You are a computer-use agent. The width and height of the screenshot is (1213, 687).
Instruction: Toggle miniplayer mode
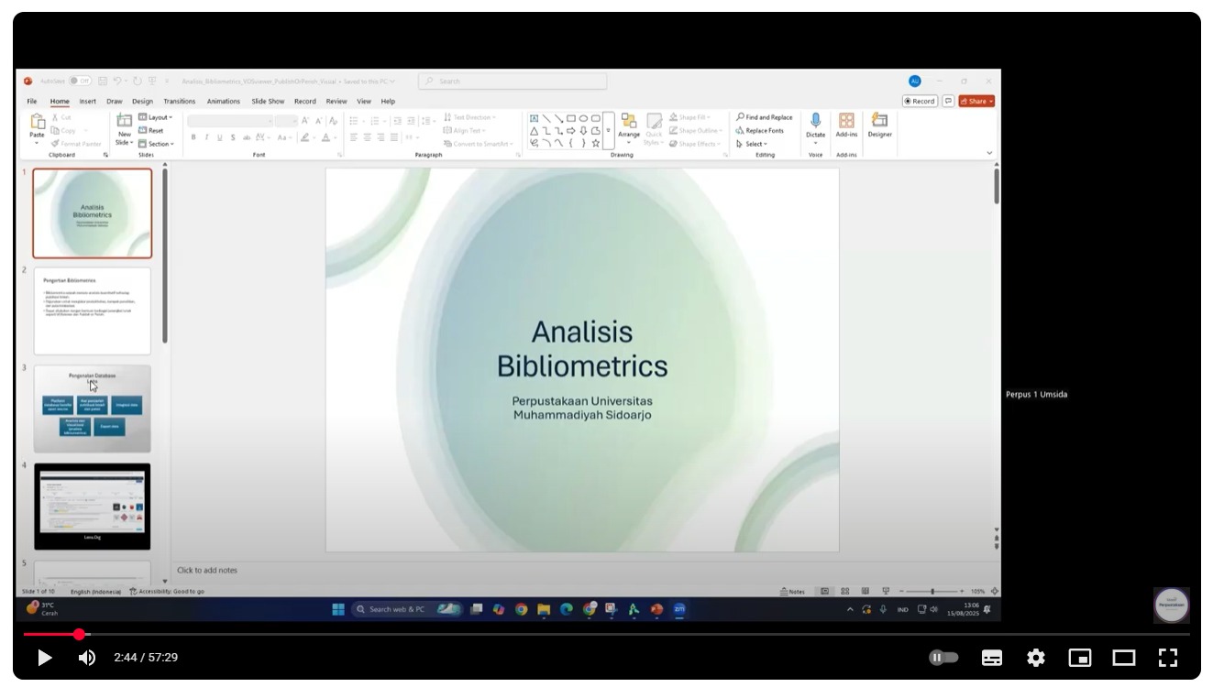1080,658
